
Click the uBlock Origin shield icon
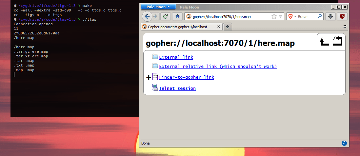pyautogui.click(x=342, y=16)
